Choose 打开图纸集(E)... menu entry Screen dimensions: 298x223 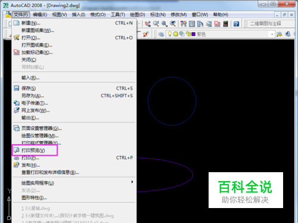pos(74,45)
